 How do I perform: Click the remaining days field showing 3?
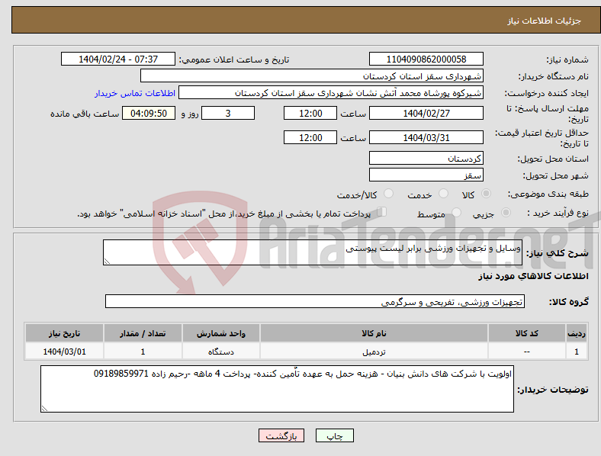(x=228, y=114)
